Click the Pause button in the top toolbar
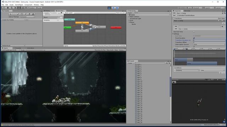227x127 pixels. coord(113,8)
